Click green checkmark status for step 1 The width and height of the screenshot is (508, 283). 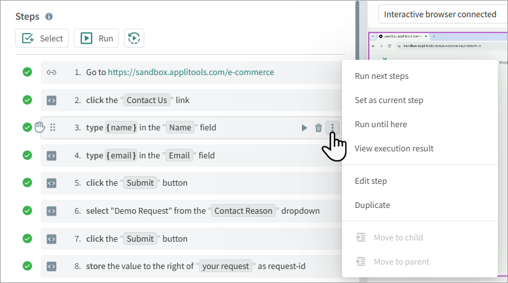[x=27, y=72]
